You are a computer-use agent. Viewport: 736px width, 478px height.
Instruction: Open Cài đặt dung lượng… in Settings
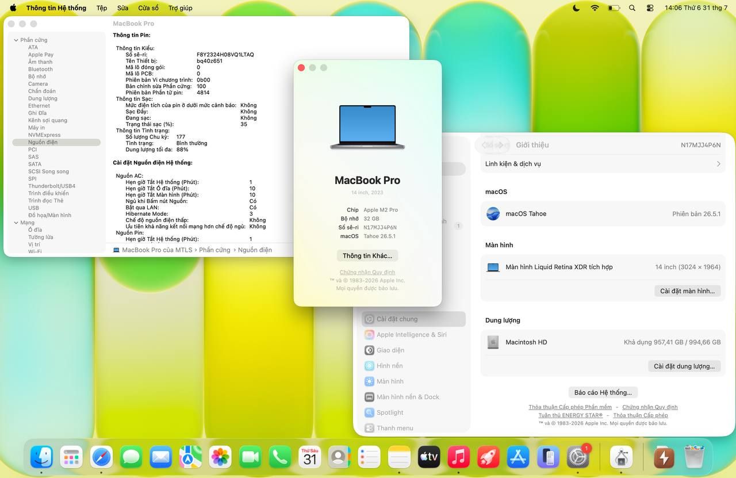[x=684, y=366]
